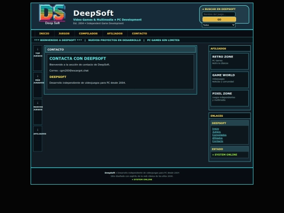The height and width of the screenshot is (213, 284).
Task: Follow the Afiliados link in Enlaces
Action: coord(217,138)
